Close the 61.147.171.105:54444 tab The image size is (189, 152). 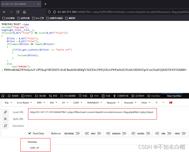38,4
